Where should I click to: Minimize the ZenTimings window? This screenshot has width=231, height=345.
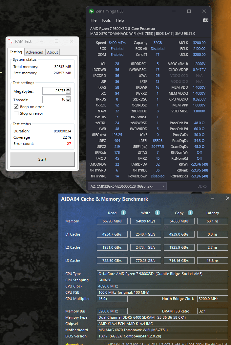[174, 11]
